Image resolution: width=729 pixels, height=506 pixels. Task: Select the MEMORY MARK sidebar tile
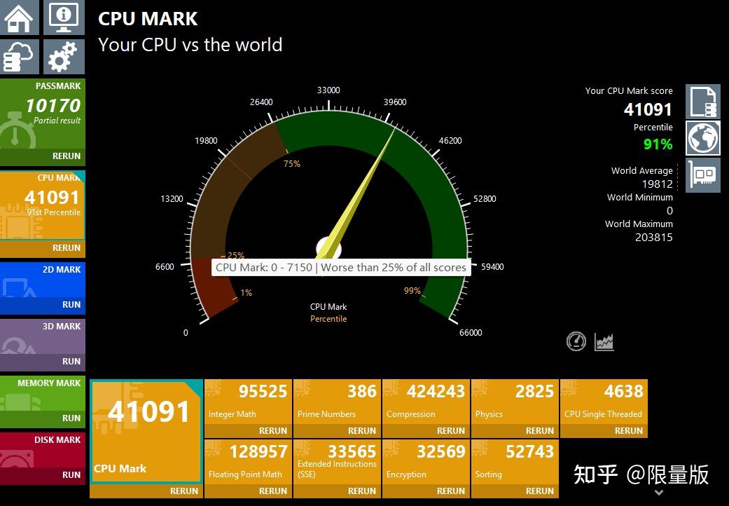point(42,393)
